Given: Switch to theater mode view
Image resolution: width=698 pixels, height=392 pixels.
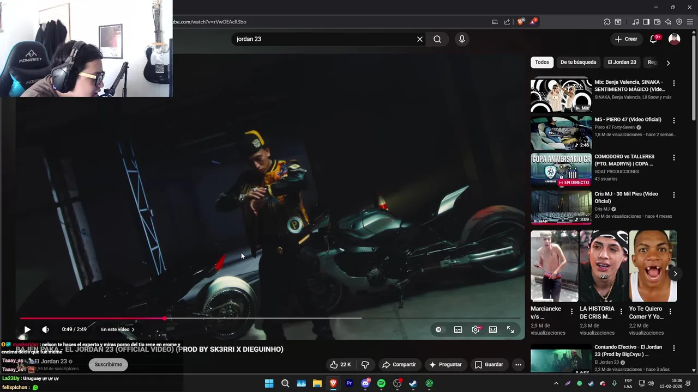Looking at the screenshot, I should pos(493,329).
